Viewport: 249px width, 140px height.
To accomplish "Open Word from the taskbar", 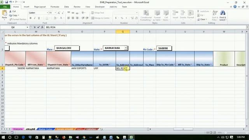I will (x=111, y=137).
